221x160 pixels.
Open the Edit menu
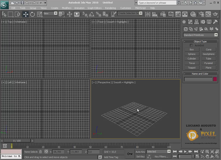[x=13, y=8]
